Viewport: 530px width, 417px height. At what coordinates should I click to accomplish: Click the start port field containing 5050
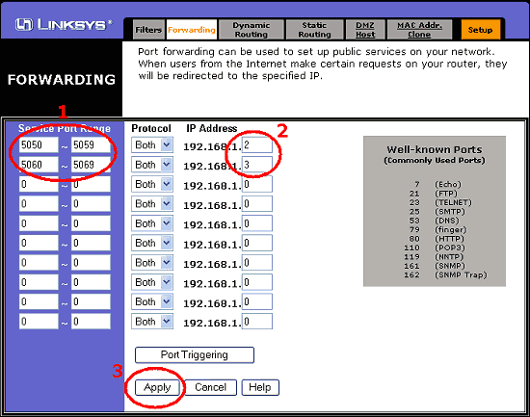click(39, 145)
